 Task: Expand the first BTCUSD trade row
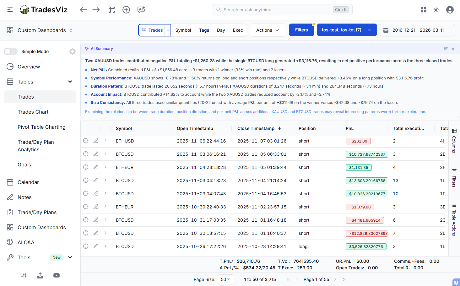[106, 154]
